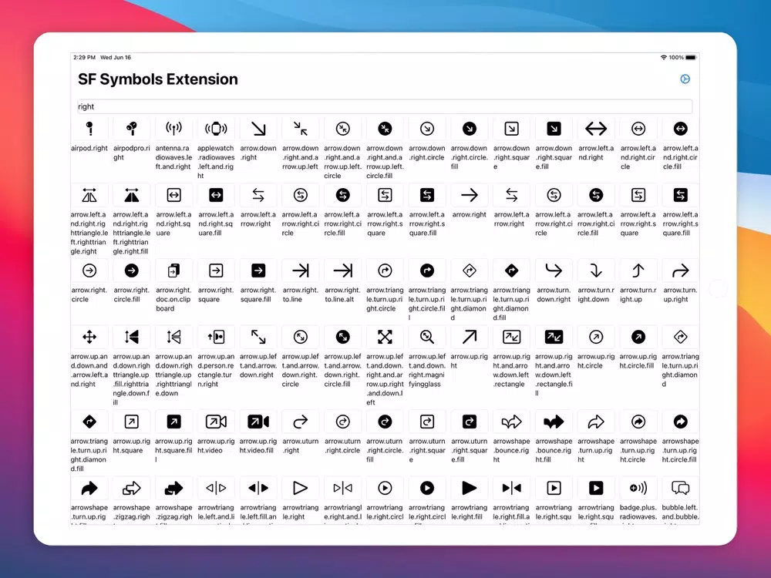Click the battery icon showing 100%

coord(691,58)
